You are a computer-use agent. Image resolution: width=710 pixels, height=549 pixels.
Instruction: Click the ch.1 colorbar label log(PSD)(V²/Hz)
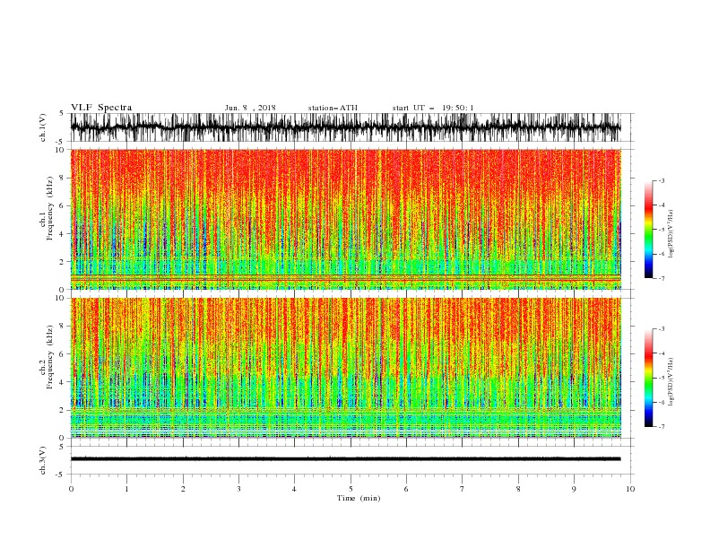671,234
